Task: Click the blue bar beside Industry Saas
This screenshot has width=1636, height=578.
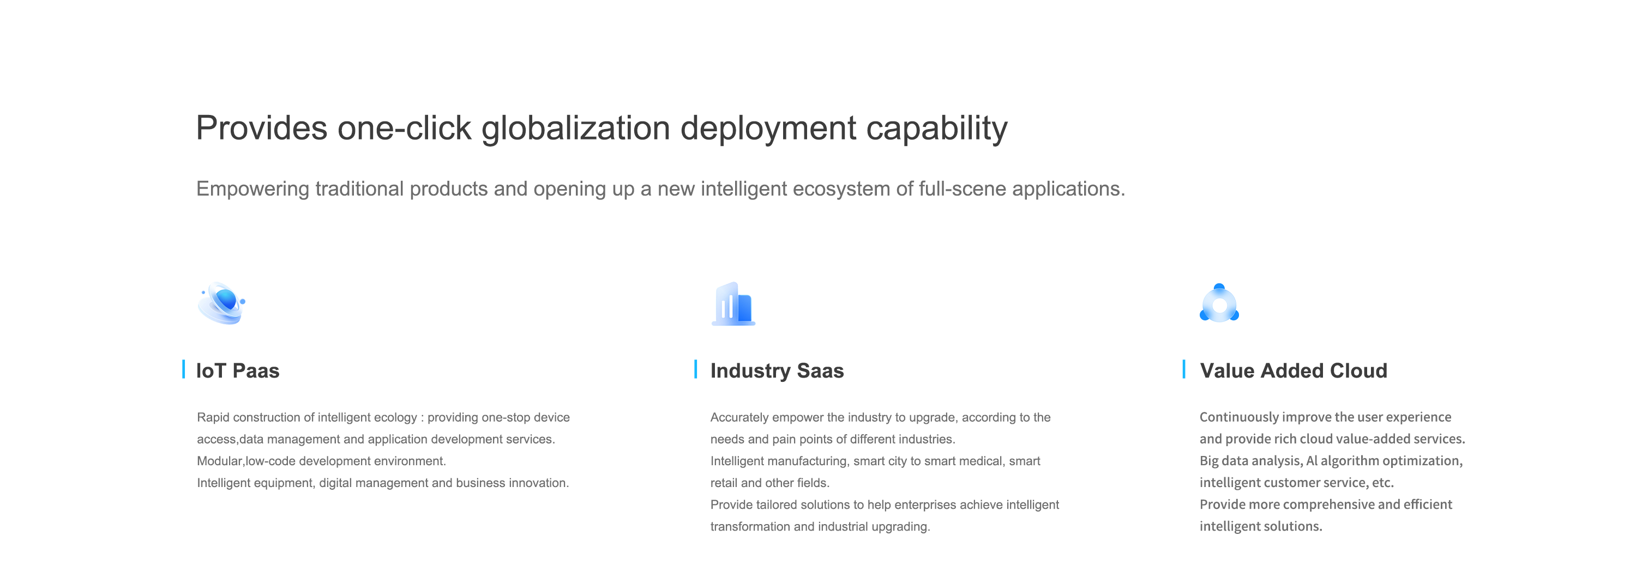Action: click(695, 369)
